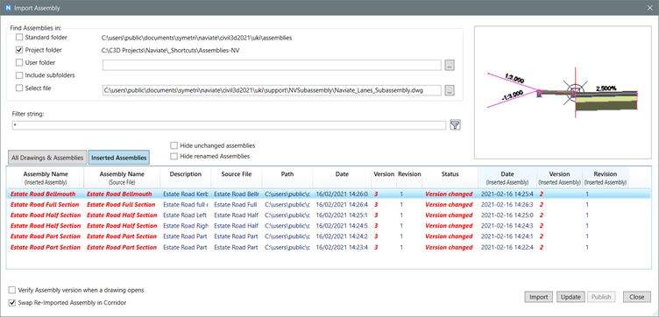Close the Import Assembly dialog window
The height and width of the screenshot is (317, 659).
[649, 8]
